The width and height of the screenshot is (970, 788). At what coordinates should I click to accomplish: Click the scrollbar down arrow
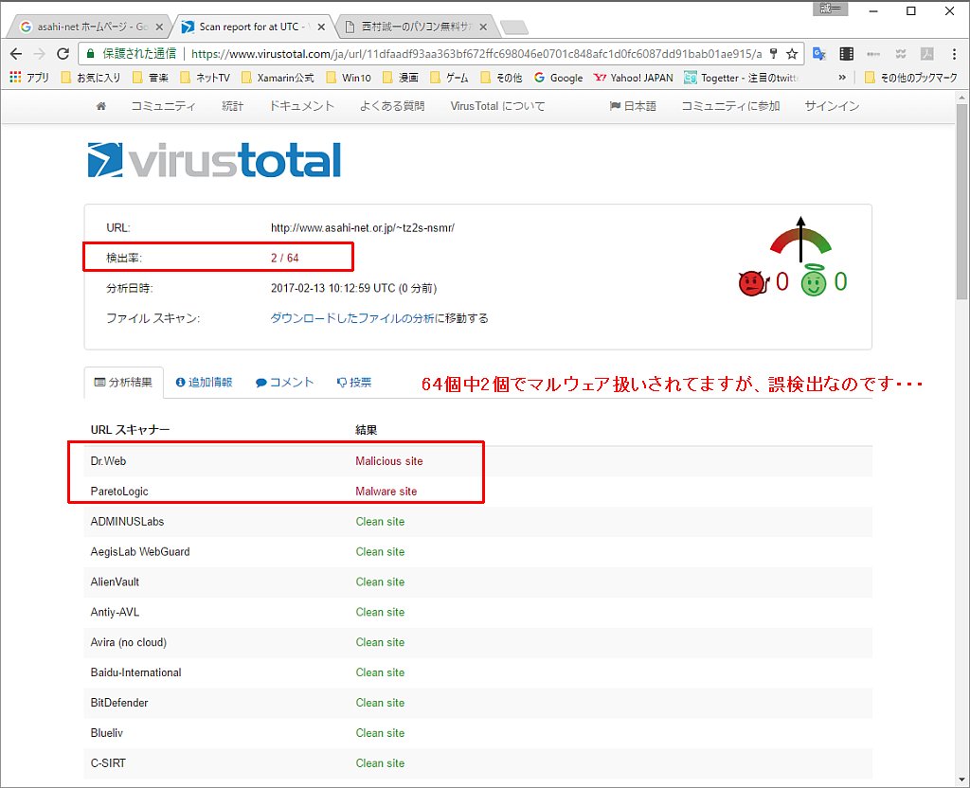point(962,779)
